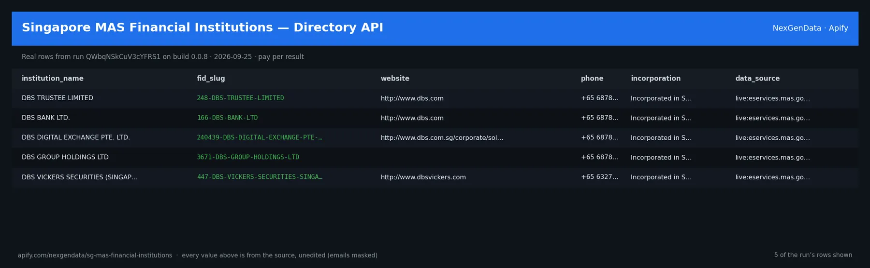The image size is (870, 268).
Task: Click incorporation cell in DBS TRUSTEE LIMITED row
Action: (661, 98)
